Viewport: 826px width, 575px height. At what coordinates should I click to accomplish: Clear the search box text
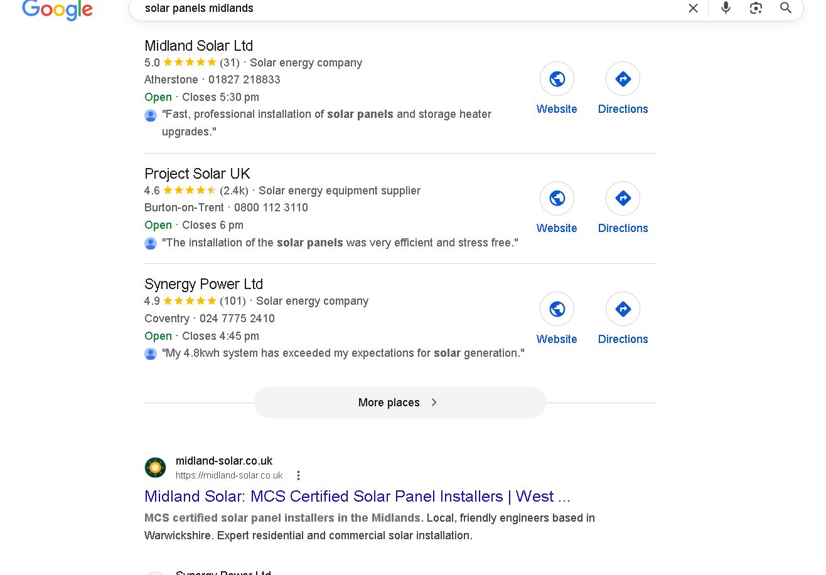(x=693, y=8)
